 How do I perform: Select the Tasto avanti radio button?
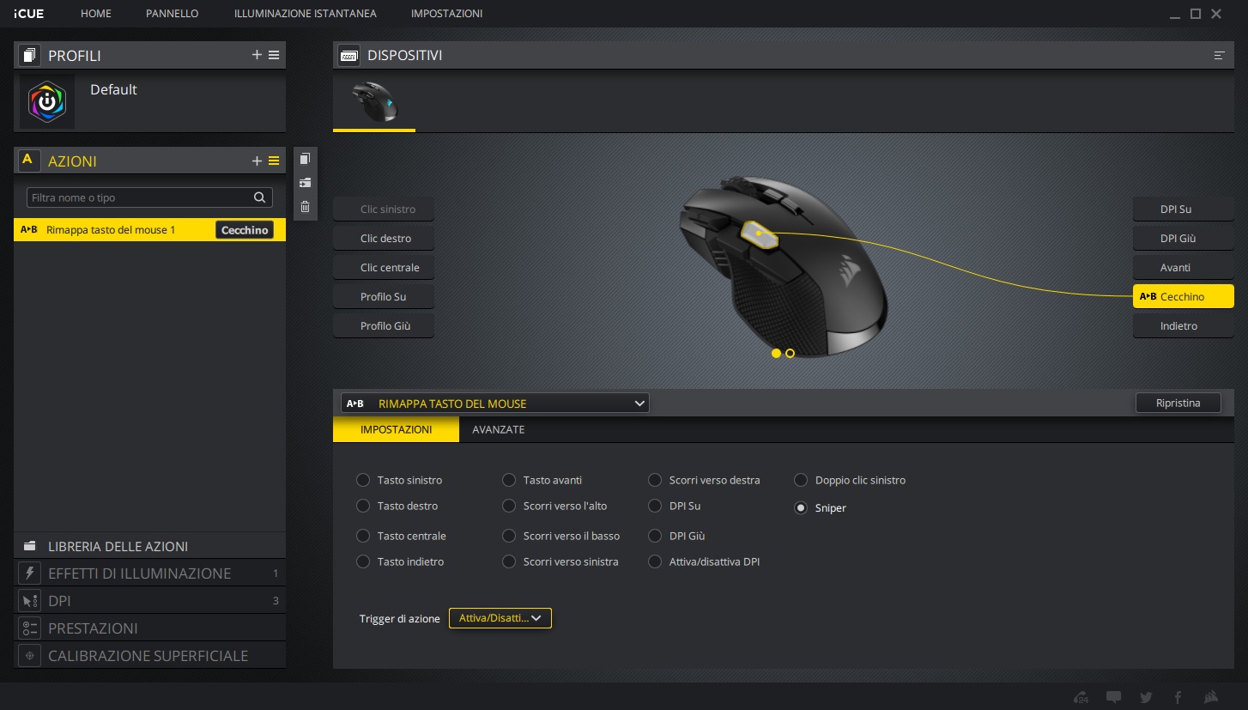(x=508, y=480)
